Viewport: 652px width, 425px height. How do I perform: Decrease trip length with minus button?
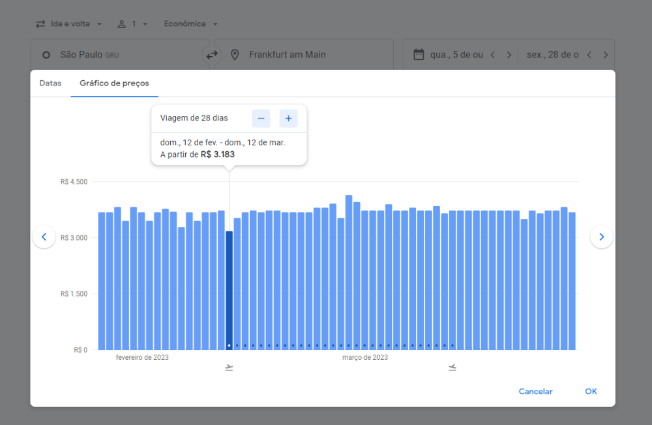[x=261, y=118]
